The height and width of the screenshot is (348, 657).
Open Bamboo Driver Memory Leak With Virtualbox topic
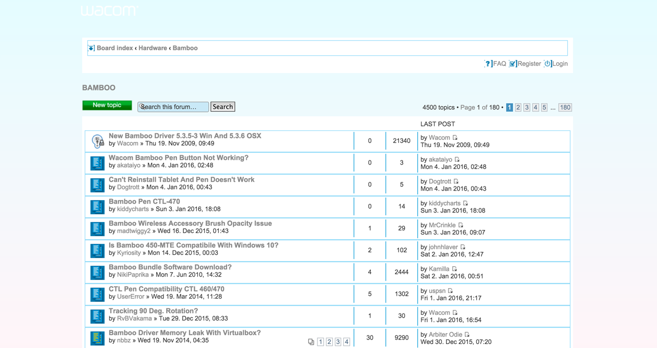tap(185, 333)
